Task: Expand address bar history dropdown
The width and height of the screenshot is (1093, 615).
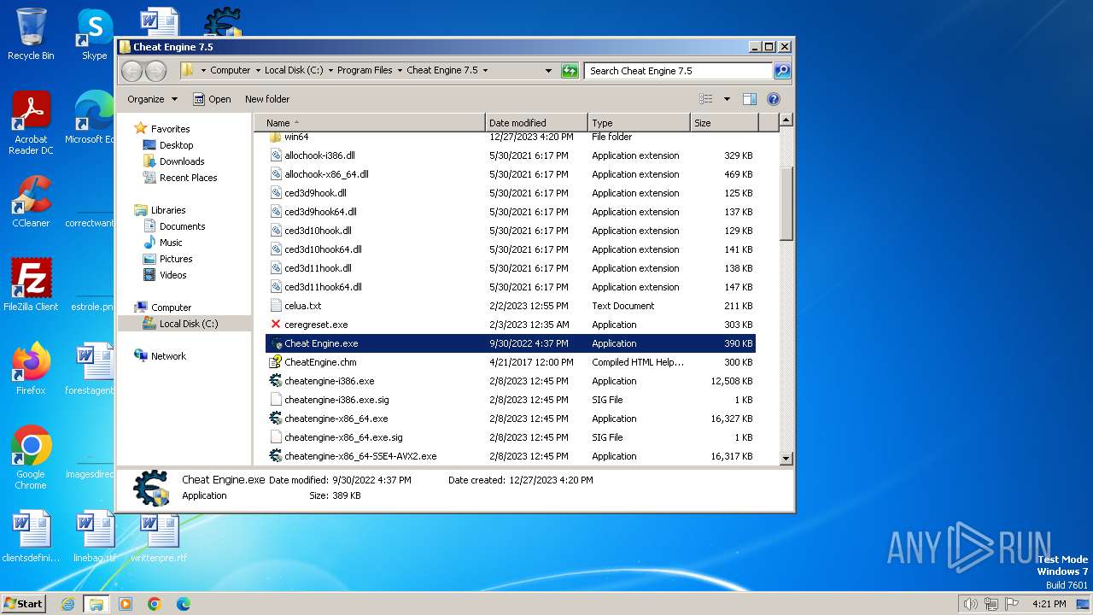Action: (x=548, y=71)
